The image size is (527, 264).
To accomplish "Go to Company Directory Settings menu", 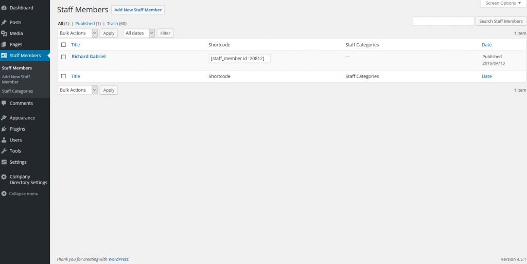I will 28,180.
